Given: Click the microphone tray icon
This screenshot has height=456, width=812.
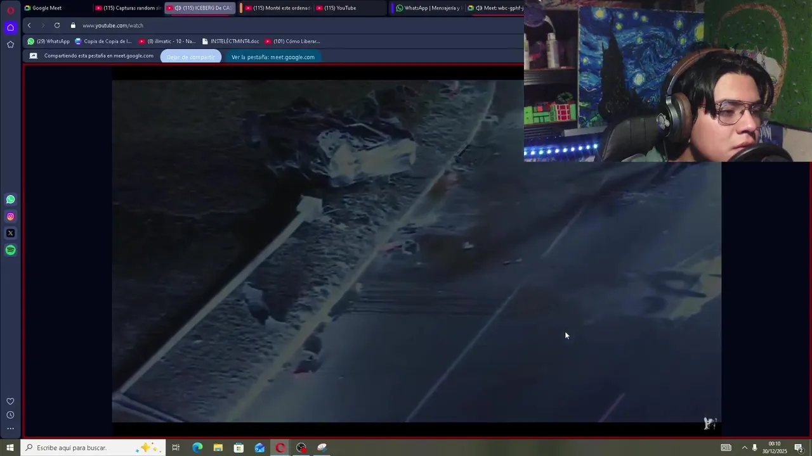Looking at the screenshot, I should pyautogui.click(x=754, y=448).
